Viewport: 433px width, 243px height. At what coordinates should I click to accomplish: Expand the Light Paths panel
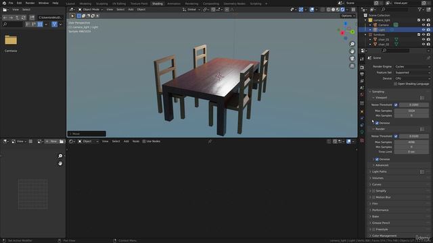[379, 171]
